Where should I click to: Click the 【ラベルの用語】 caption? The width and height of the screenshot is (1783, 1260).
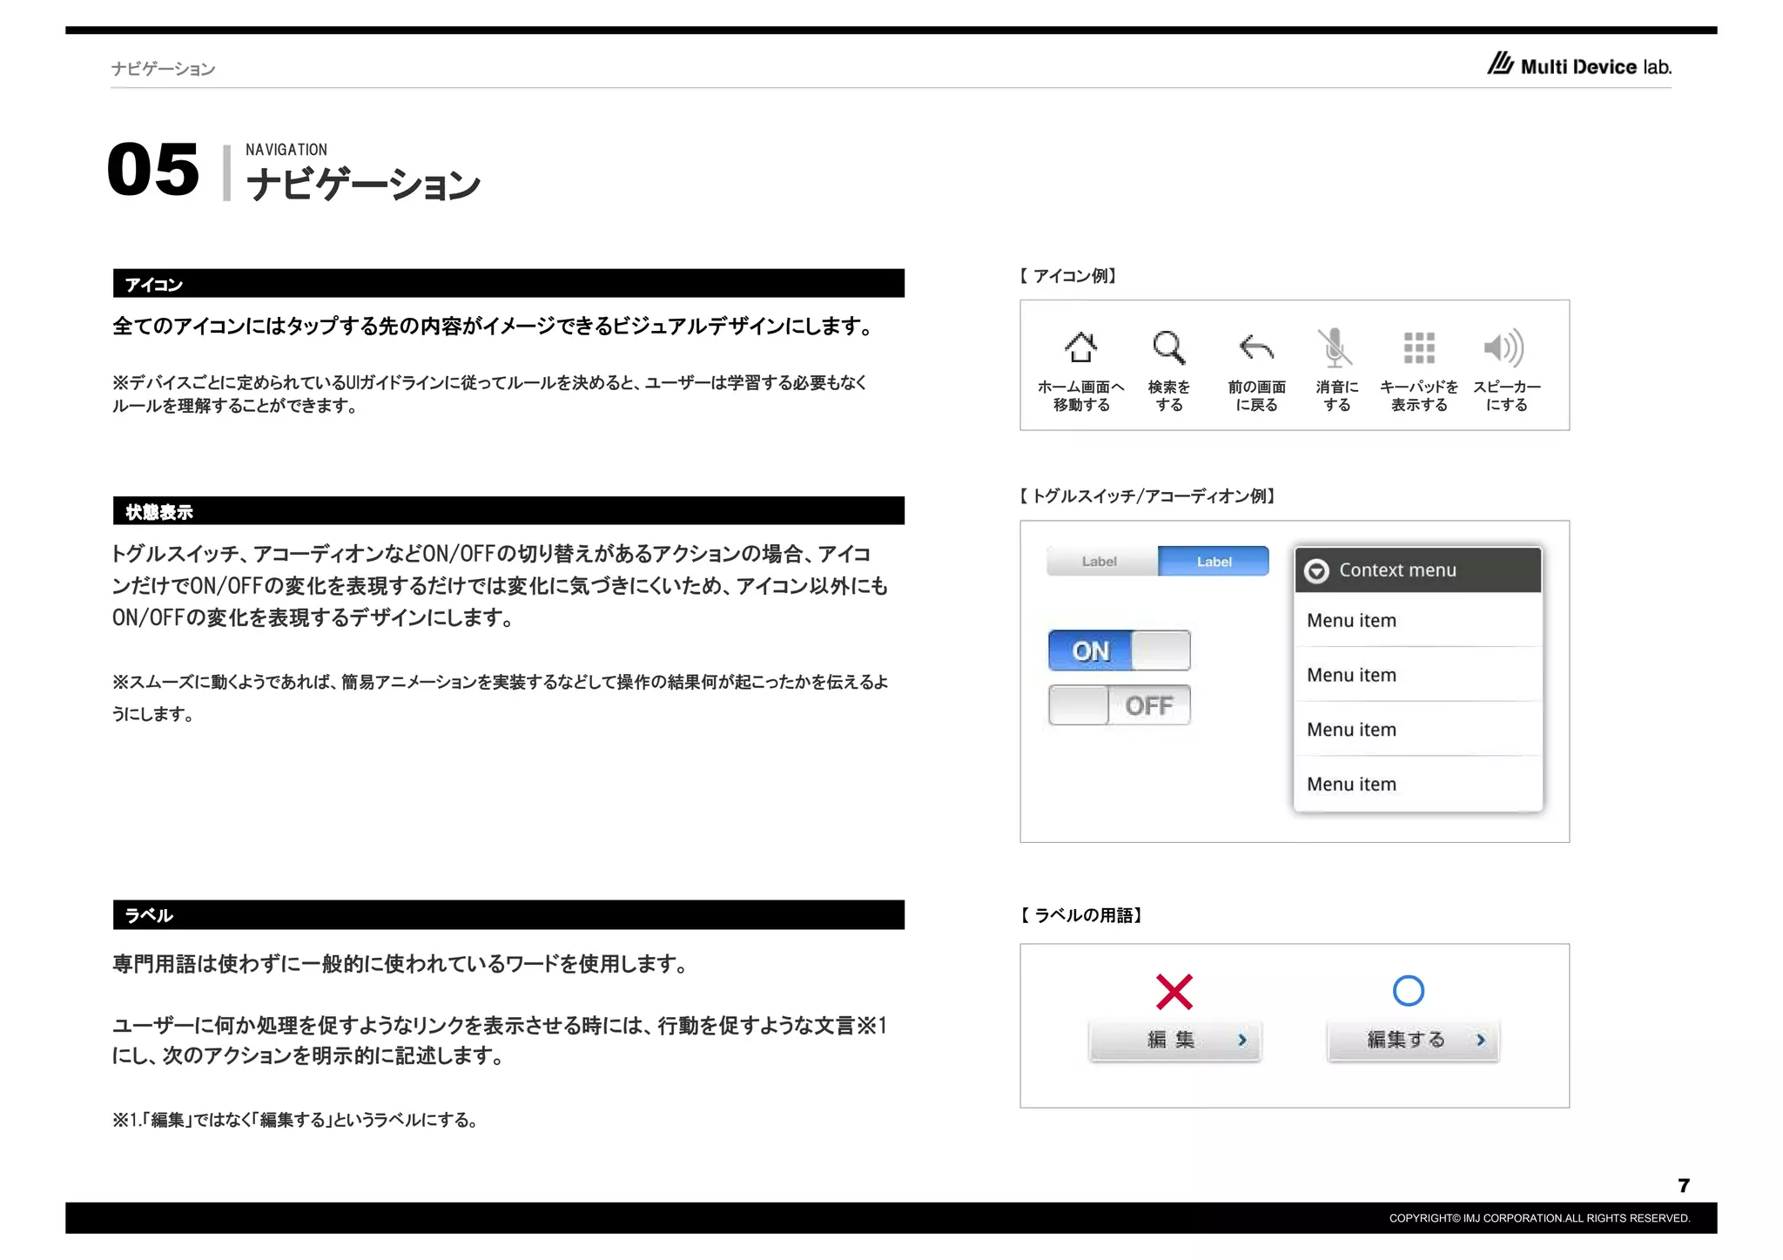point(1080,915)
